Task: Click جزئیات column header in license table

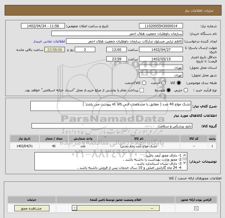Action: pyautogui.click(x=32, y=200)
